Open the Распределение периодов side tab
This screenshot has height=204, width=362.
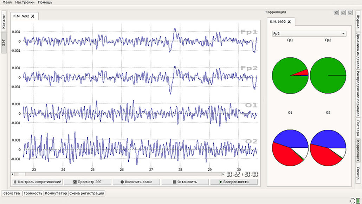[x=358, y=93]
